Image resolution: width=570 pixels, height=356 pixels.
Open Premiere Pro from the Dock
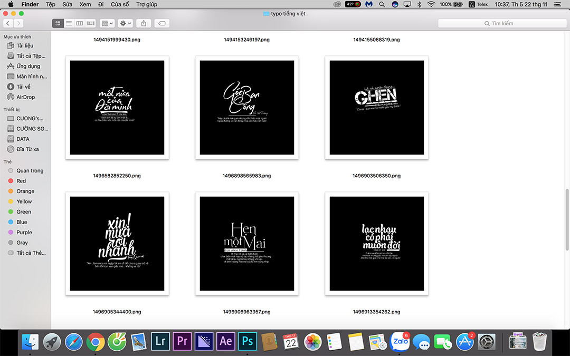pos(182,341)
